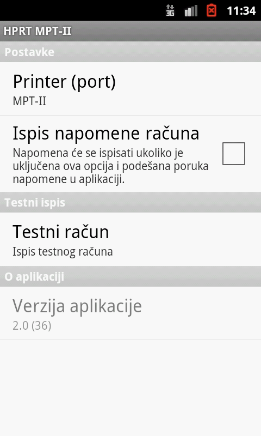Tap the HPRT MPT-II title bar
261x436 pixels.
click(130, 31)
